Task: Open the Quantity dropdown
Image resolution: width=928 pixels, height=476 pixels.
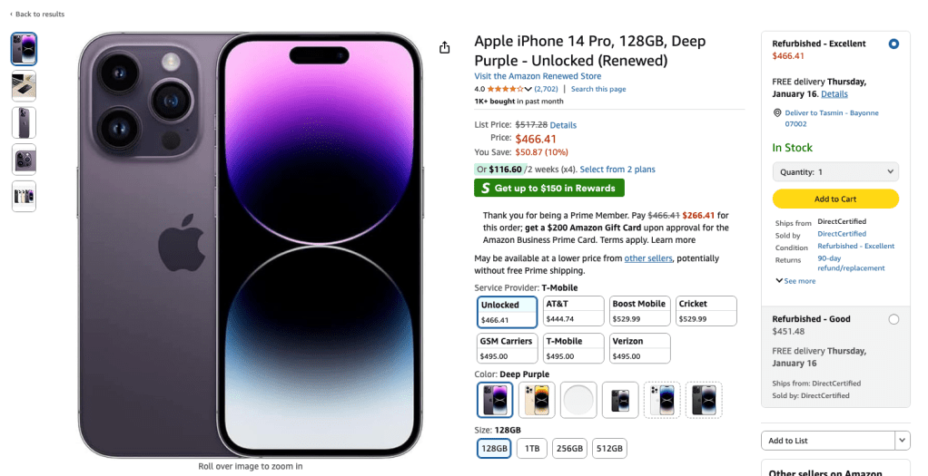Action: pyautogui.click(x=835, y=171)
